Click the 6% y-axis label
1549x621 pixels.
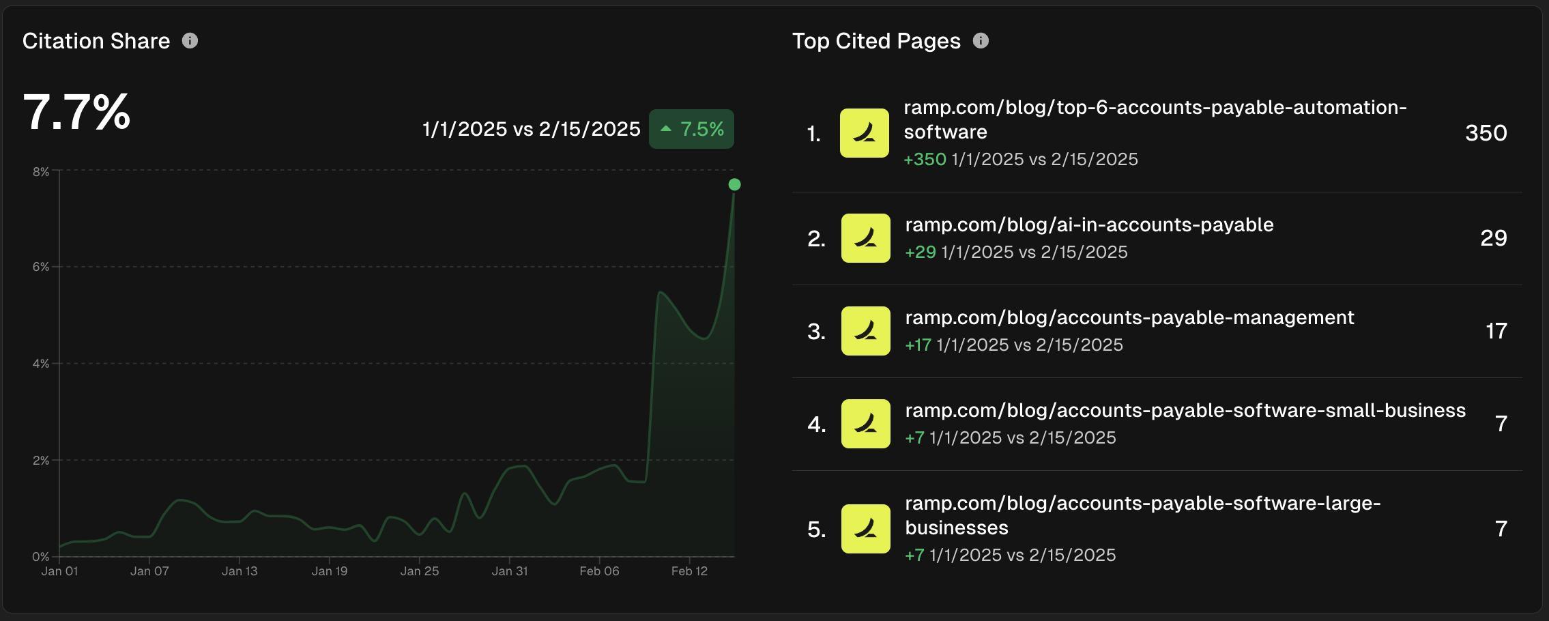41,267
